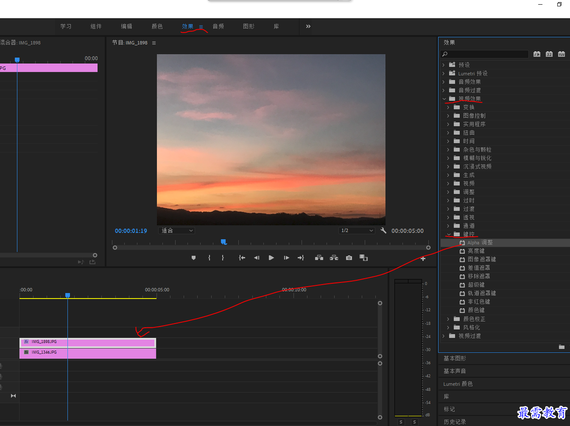Click the Lift button
Screen dimensions: 570x426
319,258
